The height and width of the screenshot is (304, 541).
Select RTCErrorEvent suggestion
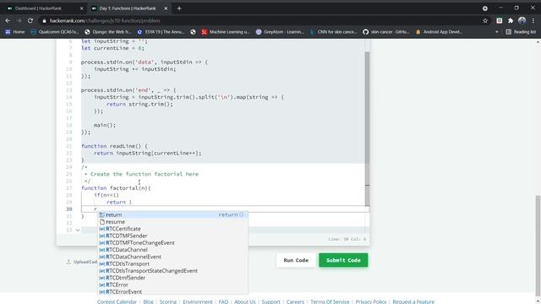[x=172, y=292]
